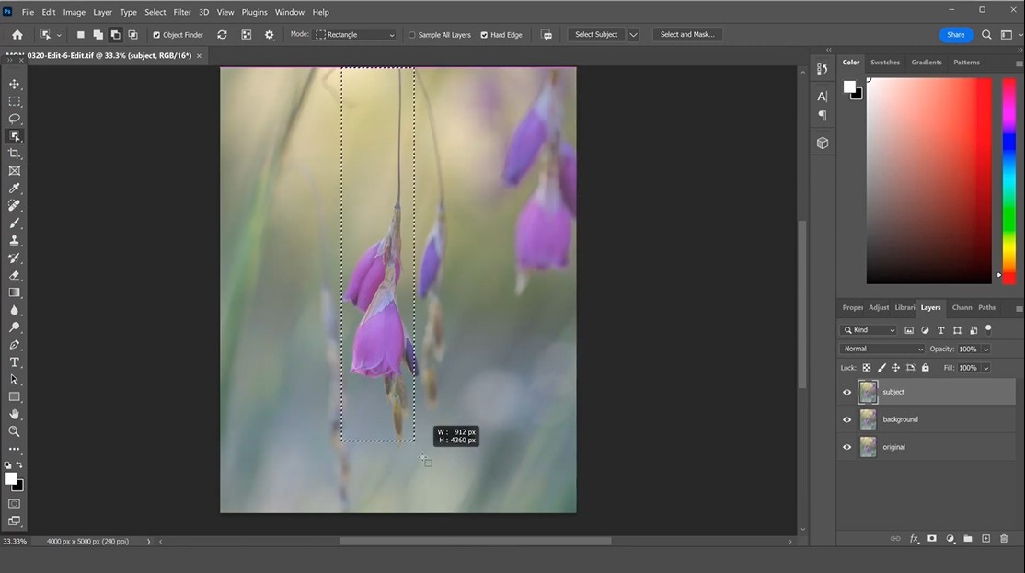Expand the Normal blend mode dropdown
This screenshot has height=573, width=1025.
[x=881, y=350]
